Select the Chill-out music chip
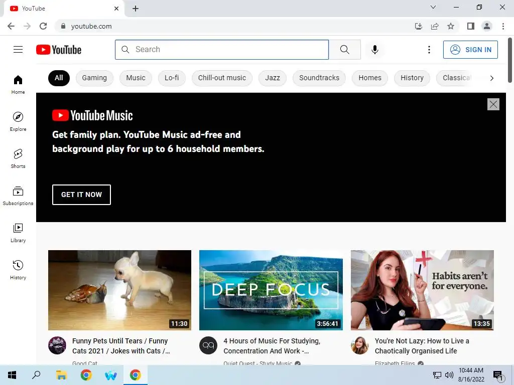This screenshot has width=514, height=385. click(222, 78)
